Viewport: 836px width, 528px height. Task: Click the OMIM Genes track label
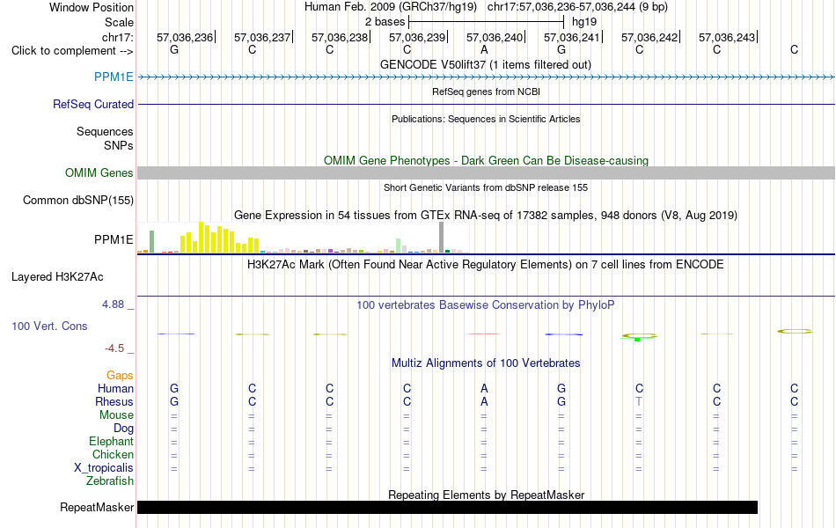[99, 172]
